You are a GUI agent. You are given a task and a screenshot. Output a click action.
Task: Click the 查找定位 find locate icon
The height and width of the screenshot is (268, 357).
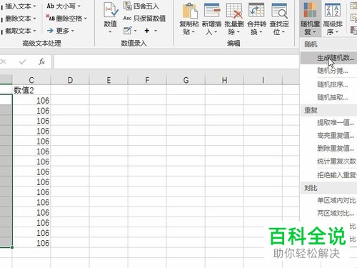[x=279, y=11]
